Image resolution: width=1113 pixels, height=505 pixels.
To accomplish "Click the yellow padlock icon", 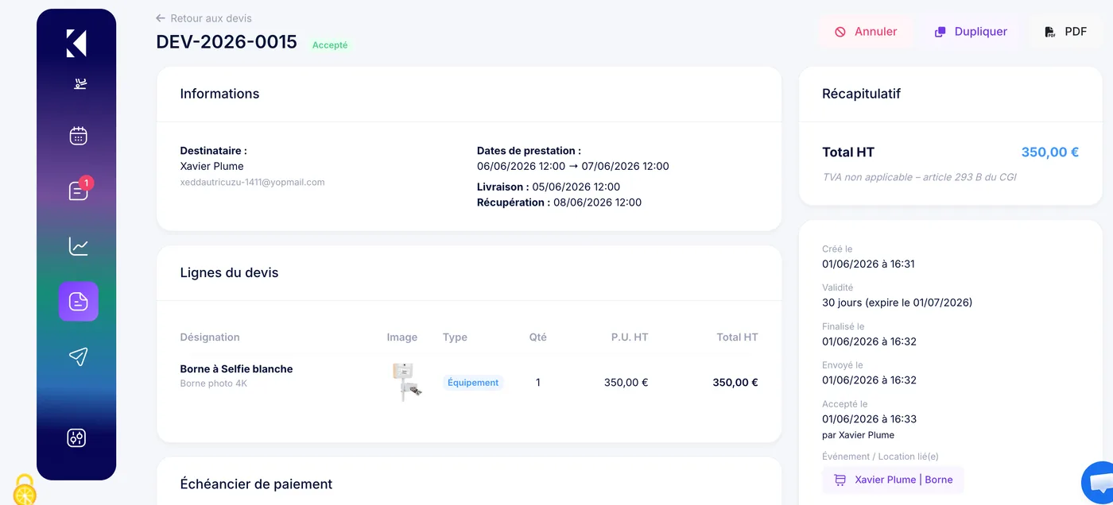I will [x=24, y=490].
